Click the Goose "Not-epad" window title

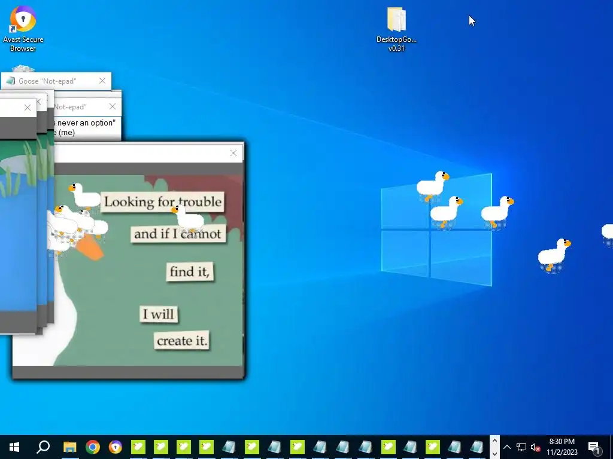(x=47, y=81)
